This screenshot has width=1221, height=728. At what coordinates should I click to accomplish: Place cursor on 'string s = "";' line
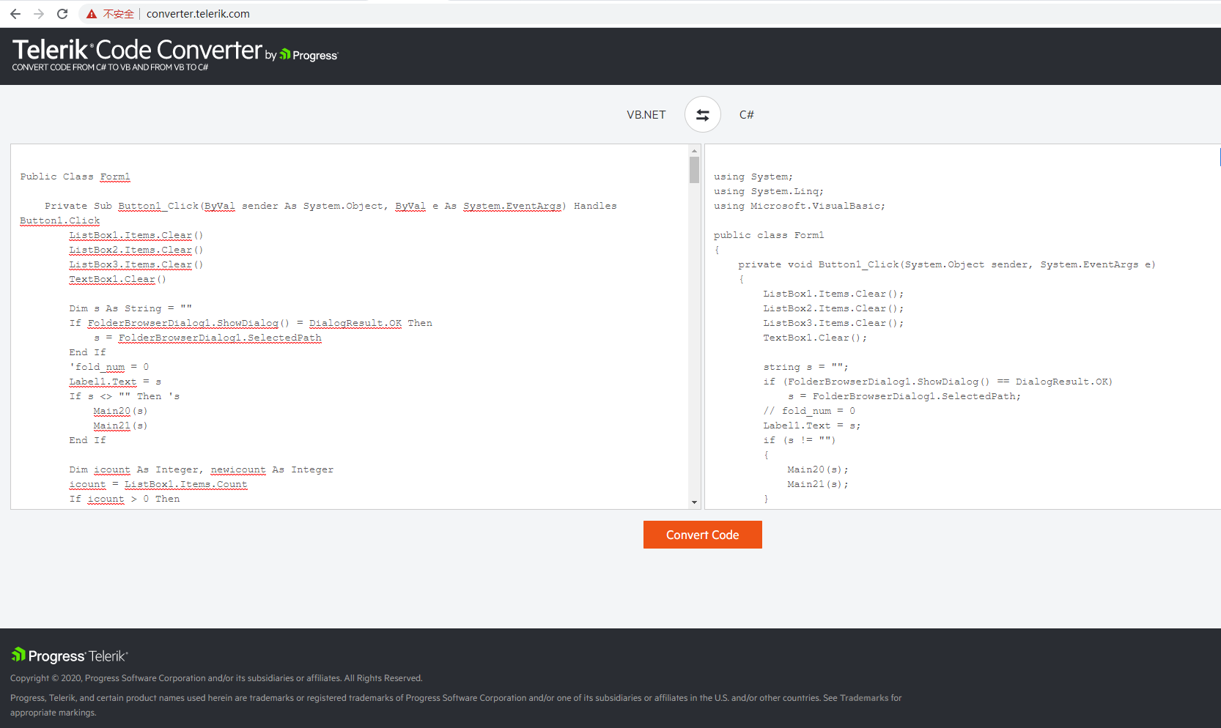[805, 367]
